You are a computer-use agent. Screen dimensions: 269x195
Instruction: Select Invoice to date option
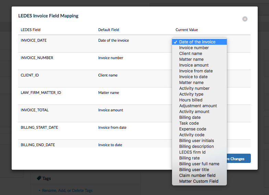[193, 77]
